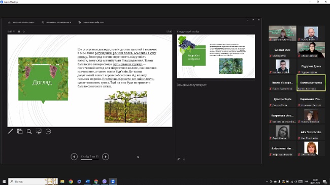The width and height of the screenshot is (330, 185).
Task: Select the video tile of Олена Садиская
Action: 311,50
